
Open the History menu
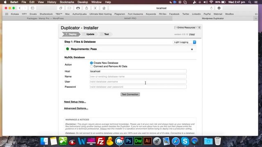[x=52, y=2]
